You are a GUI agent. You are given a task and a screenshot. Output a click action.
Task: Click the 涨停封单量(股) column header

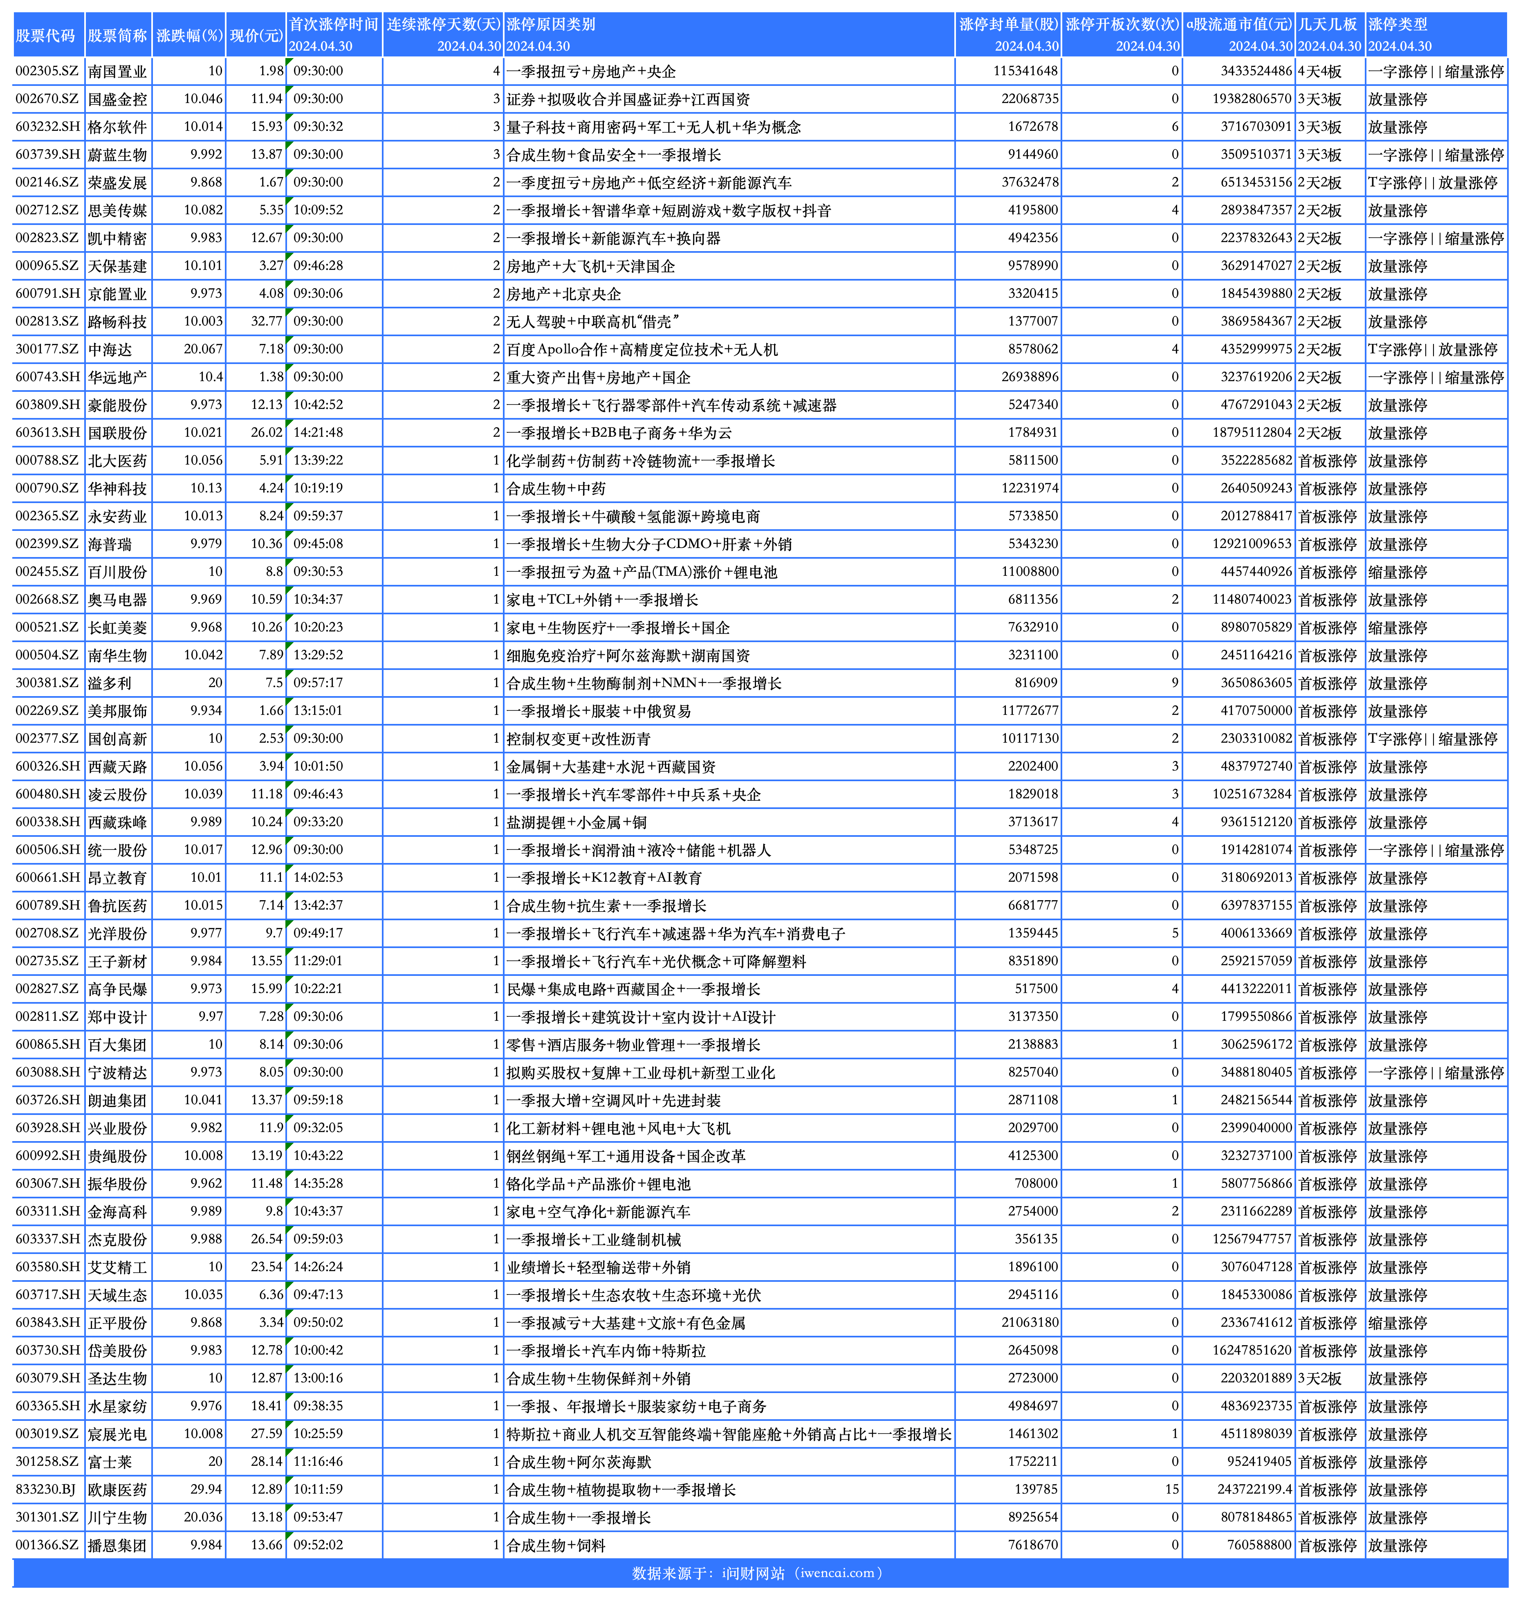tap(1009, 35)
